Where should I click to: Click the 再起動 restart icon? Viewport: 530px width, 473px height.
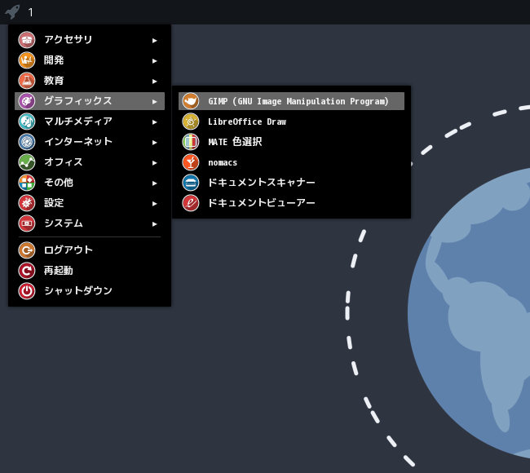point(27,271)
